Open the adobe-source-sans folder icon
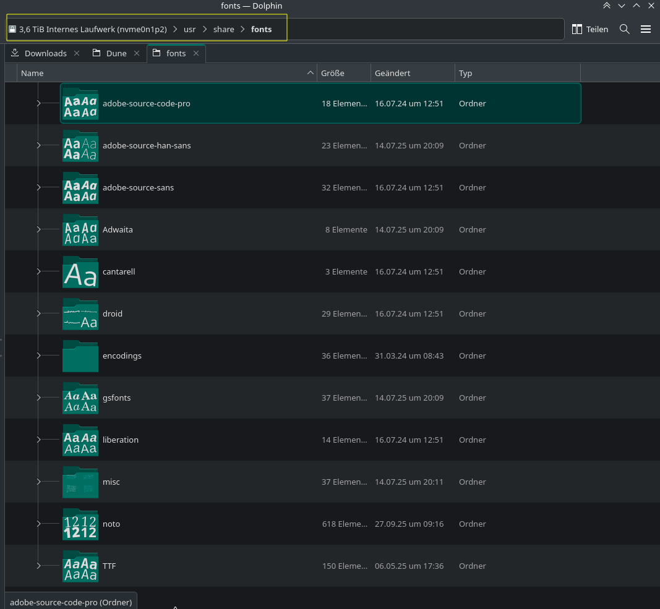The width and height of the screenshot is (660, 609). click(80, 188)
